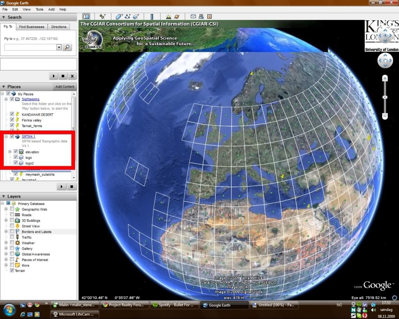Expand the elevation tree item
Viewport: 399px width, 319px height.
pos(10,152)
